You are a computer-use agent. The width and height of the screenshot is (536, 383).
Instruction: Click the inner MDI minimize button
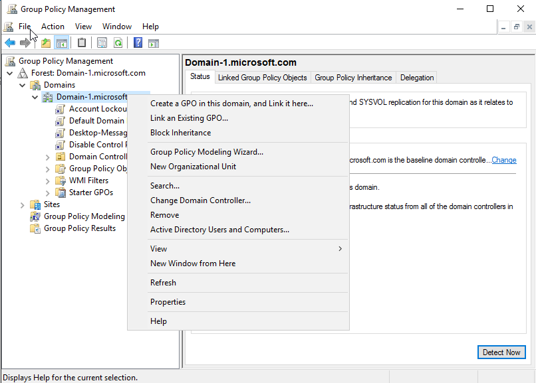[x=503, y=27]
